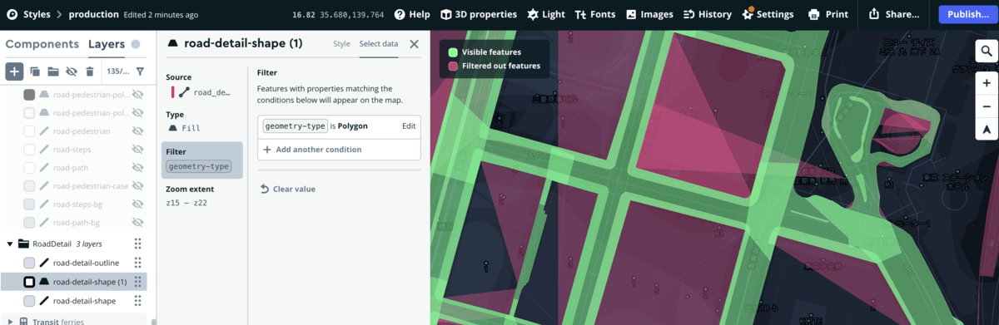Click the Share... button
Viewport: 999px width, 325px height.
[894, 14]
